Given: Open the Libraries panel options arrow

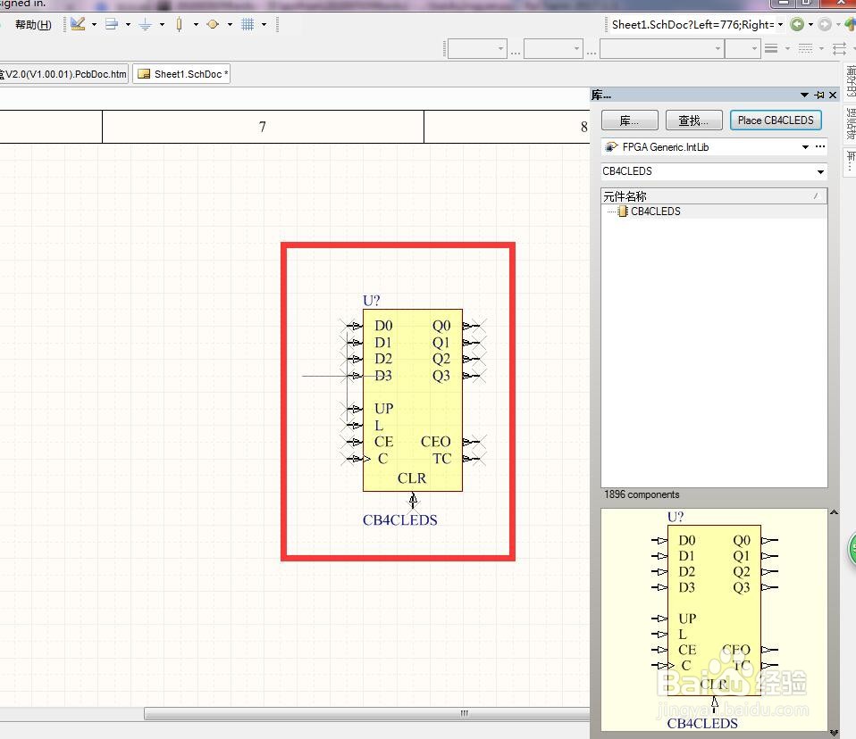Looking at the screenshot, I should click(804, 95).
